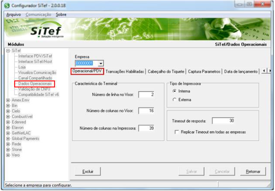Open Validação de CNPJ tree item
Screen dimensions: 275x191
pyautogui.click(x=34, y=89)
